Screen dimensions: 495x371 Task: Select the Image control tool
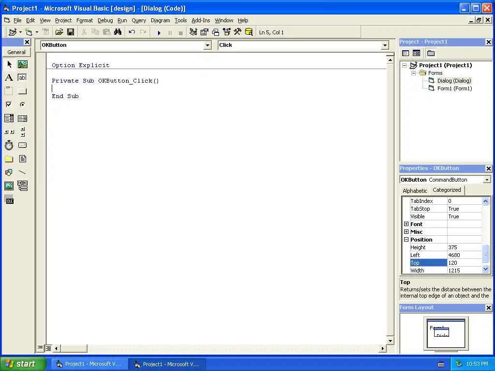tap(9, 186)
